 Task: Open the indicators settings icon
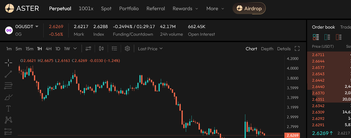point(88,48)
